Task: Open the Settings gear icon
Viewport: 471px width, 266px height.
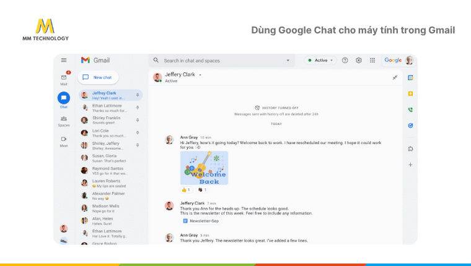Action: coord(359,60)
